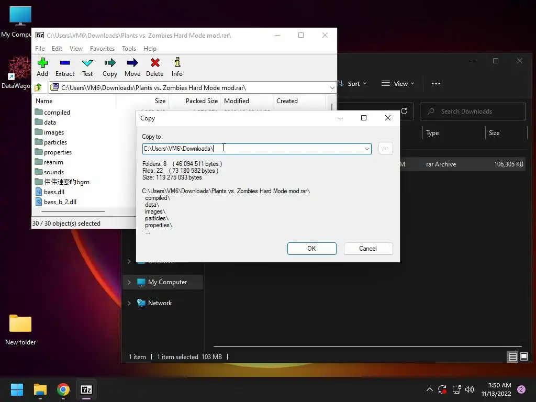
Task: Open the See more options ellipsis
Action: tap(436, 83)
